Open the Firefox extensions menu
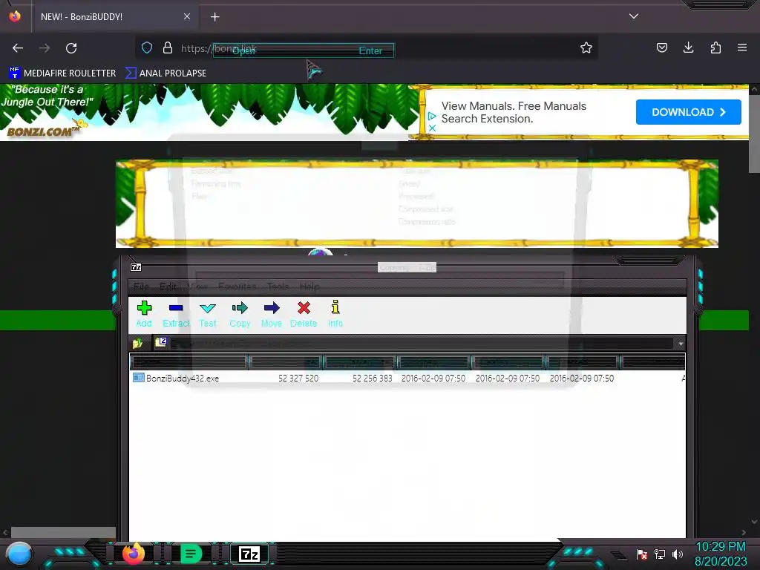 715,47
